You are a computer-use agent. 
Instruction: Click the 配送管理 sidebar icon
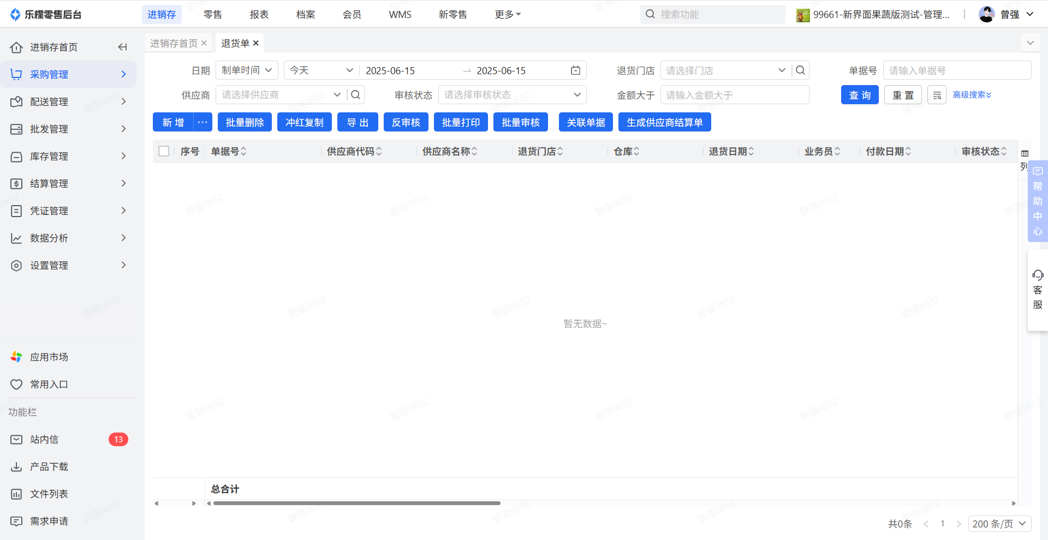tap(16, 102)
